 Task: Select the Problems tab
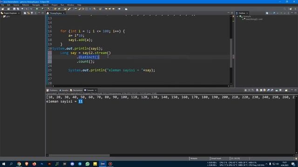(52, 90)
